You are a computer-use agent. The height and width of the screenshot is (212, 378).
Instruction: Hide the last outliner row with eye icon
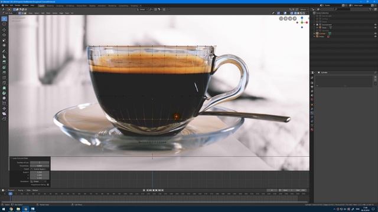click(x=375, y=37)
